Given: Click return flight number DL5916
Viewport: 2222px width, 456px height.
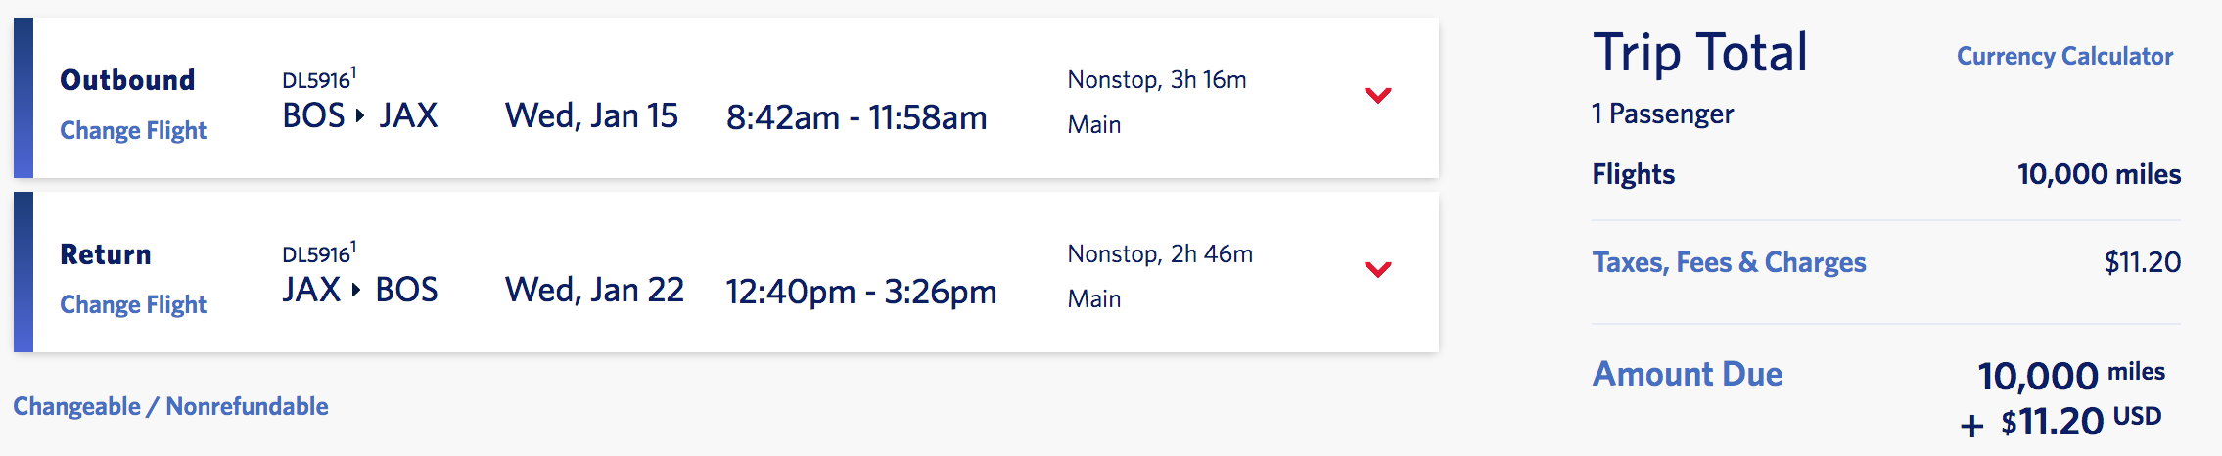Looking at the screenshot, I should [317, 254].
